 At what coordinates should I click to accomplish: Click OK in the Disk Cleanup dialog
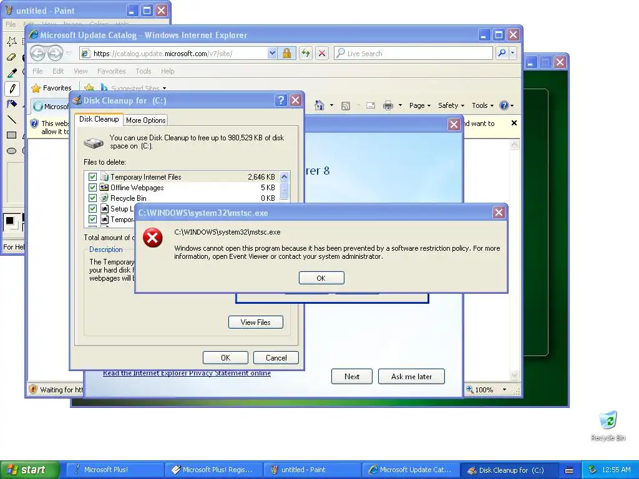(225, 357)
